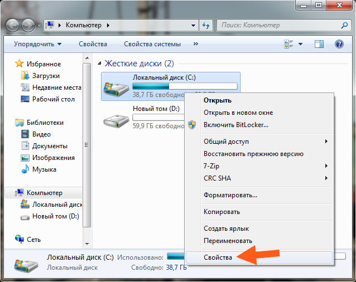Viewport: 356px width, 282px height.
Task: Click the computer icon in address bar
Action: click(x=50, y=25)
